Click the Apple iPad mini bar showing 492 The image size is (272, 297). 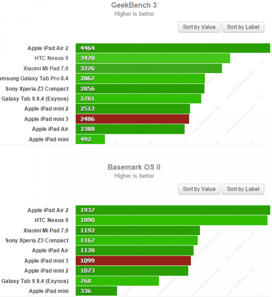pyautogui.click(x=90, y=139)
